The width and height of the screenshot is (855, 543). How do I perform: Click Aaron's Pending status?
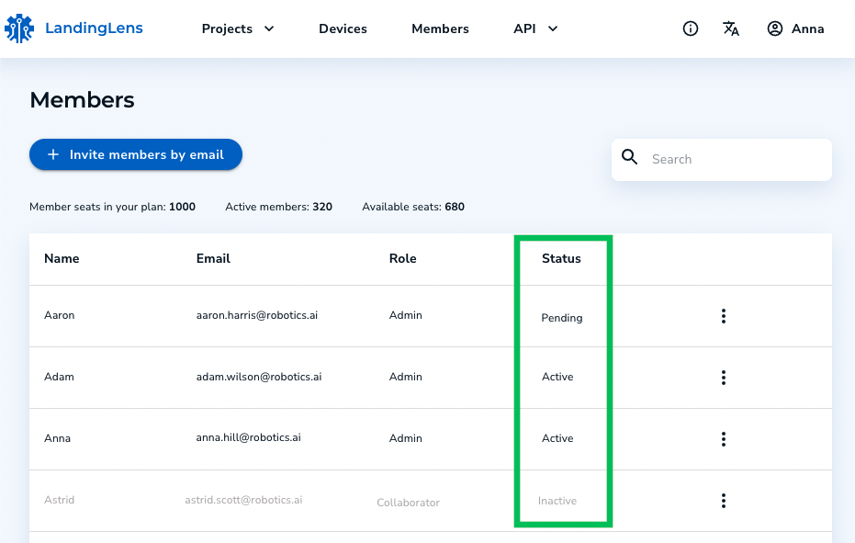coord(562,318)
